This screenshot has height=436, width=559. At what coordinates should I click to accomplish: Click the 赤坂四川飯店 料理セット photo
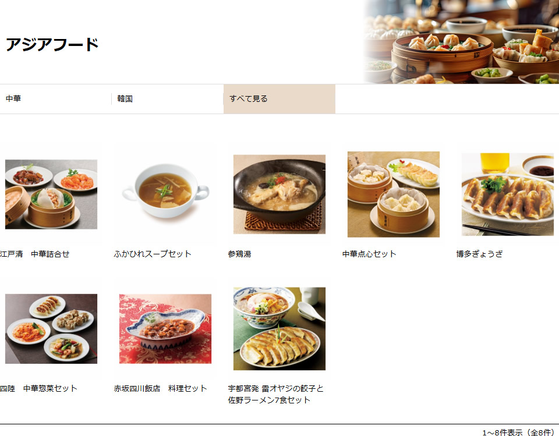pos(165,329)
